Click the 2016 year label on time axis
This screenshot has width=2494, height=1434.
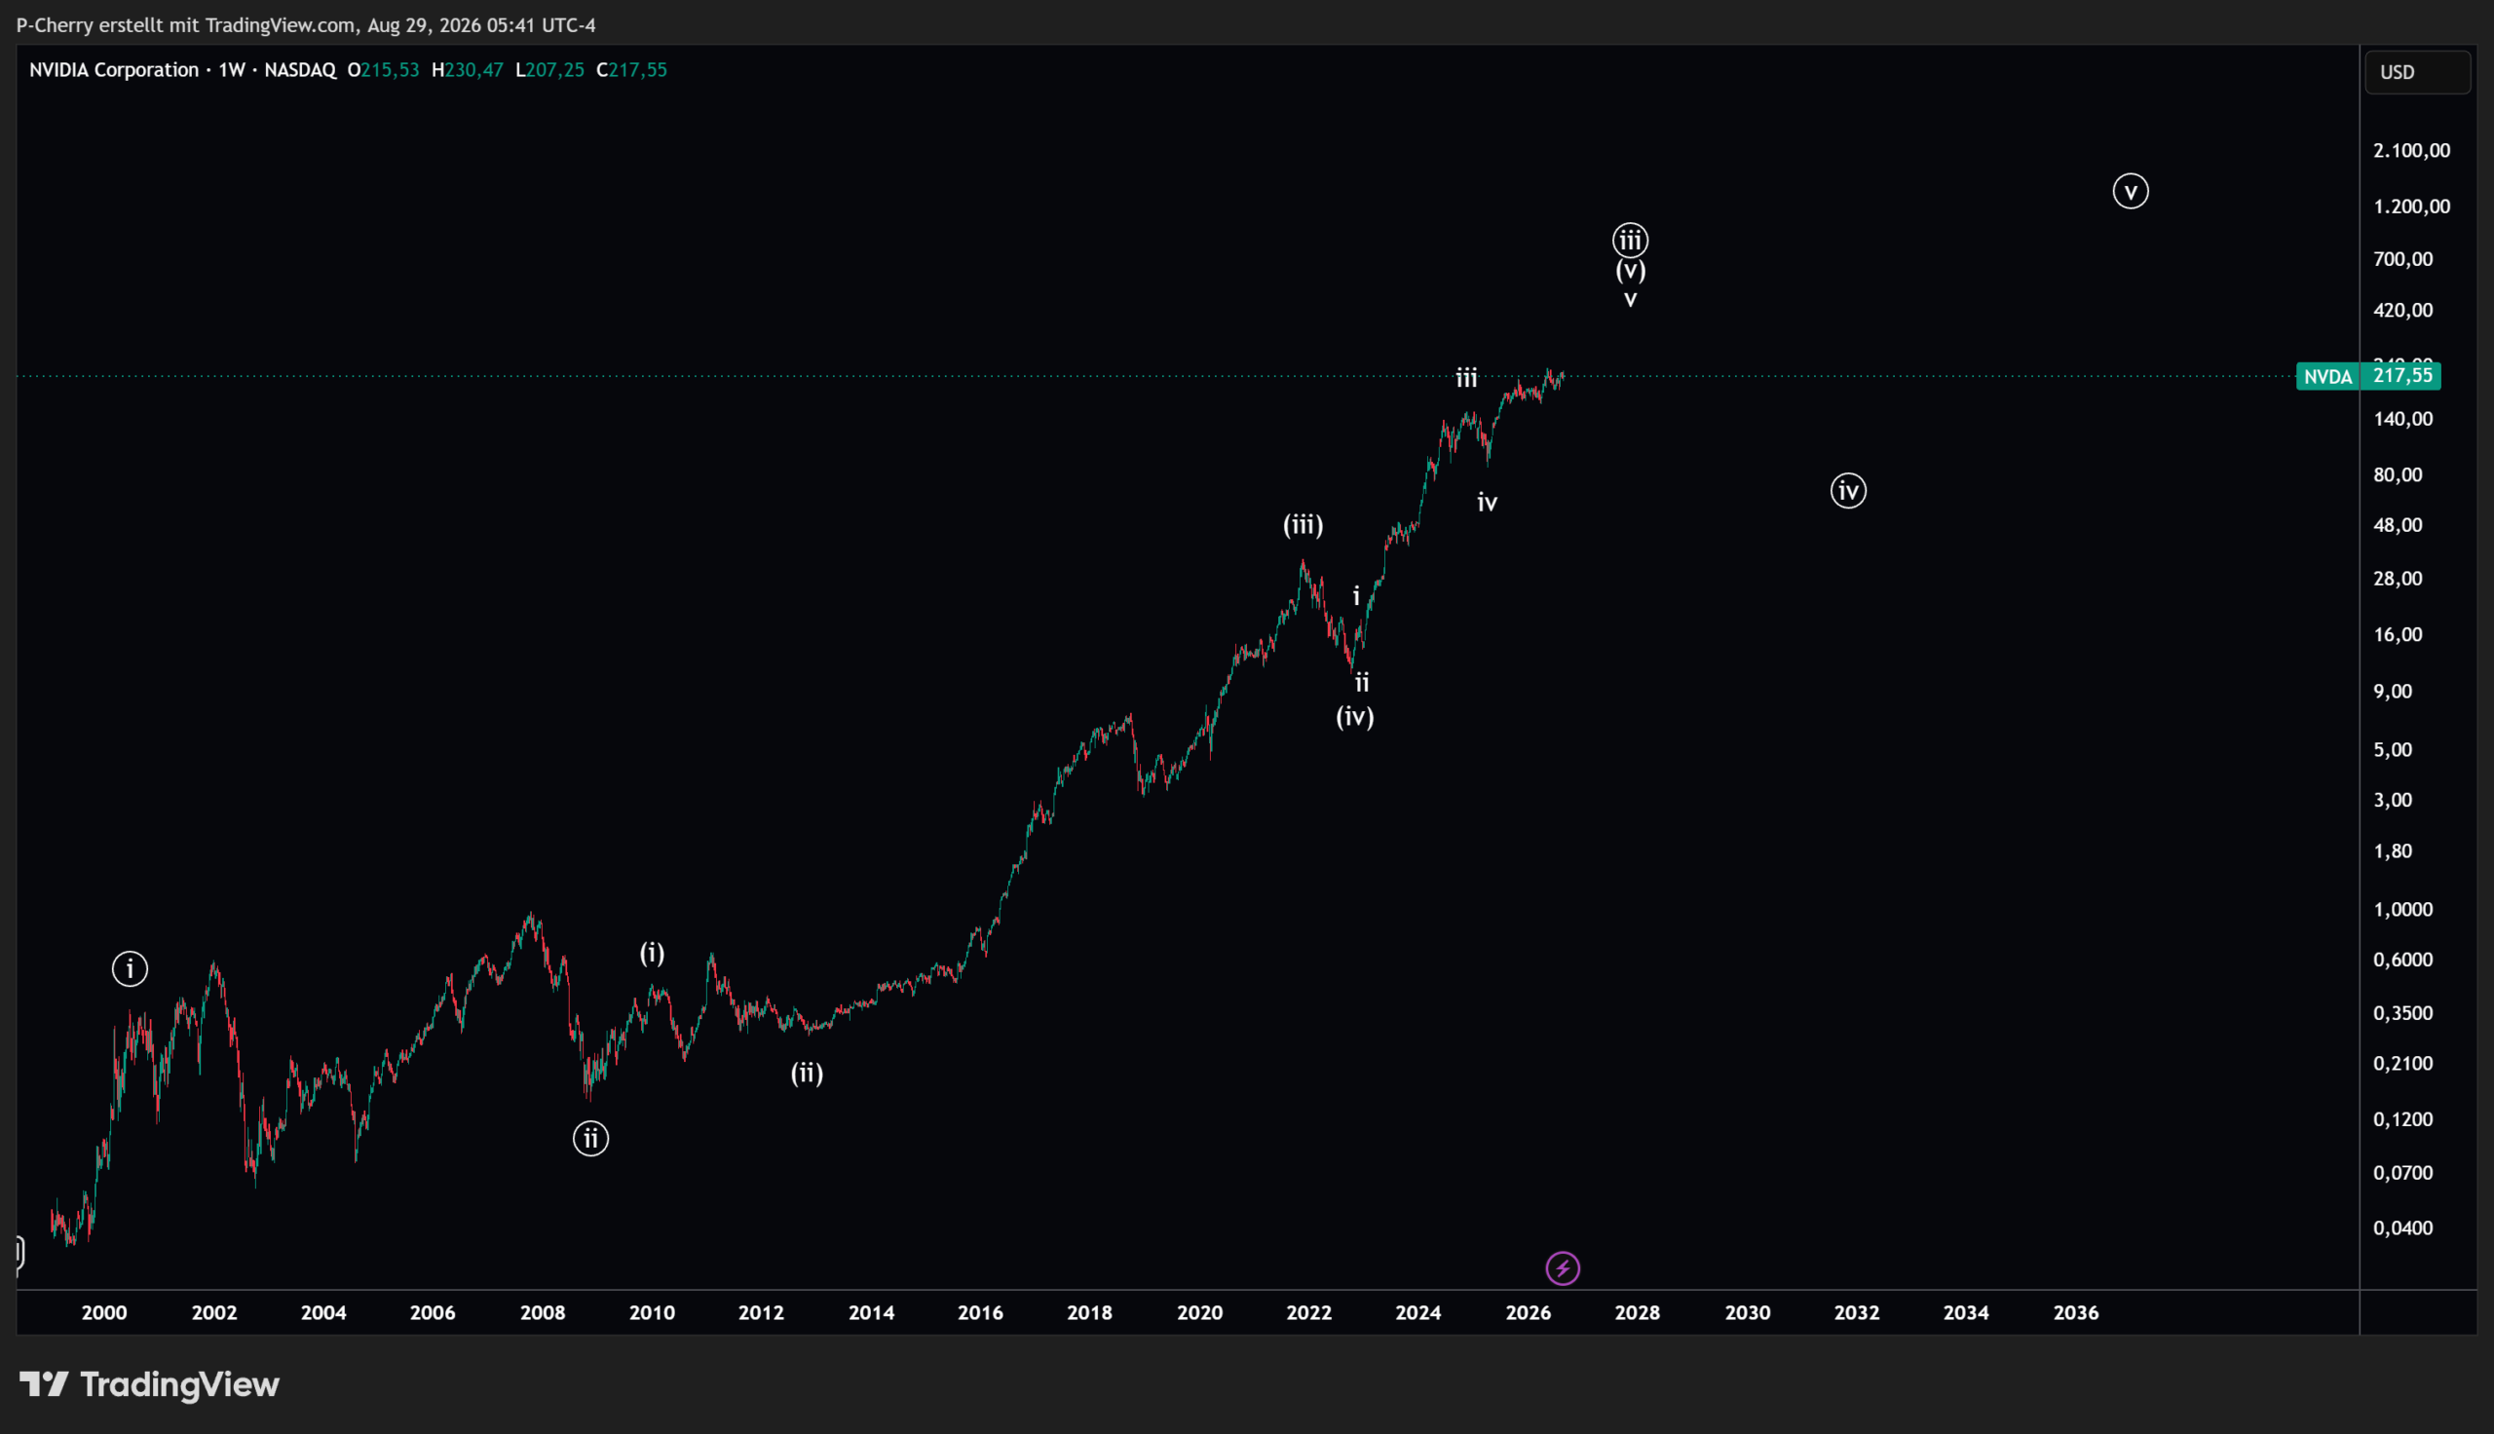pos(981,1313)
